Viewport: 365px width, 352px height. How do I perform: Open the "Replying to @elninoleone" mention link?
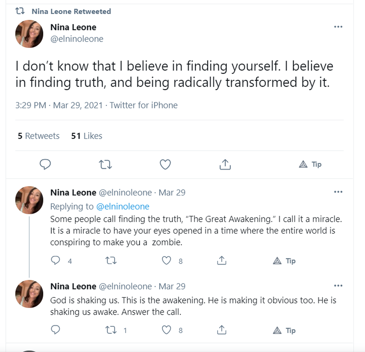(123, 206)
